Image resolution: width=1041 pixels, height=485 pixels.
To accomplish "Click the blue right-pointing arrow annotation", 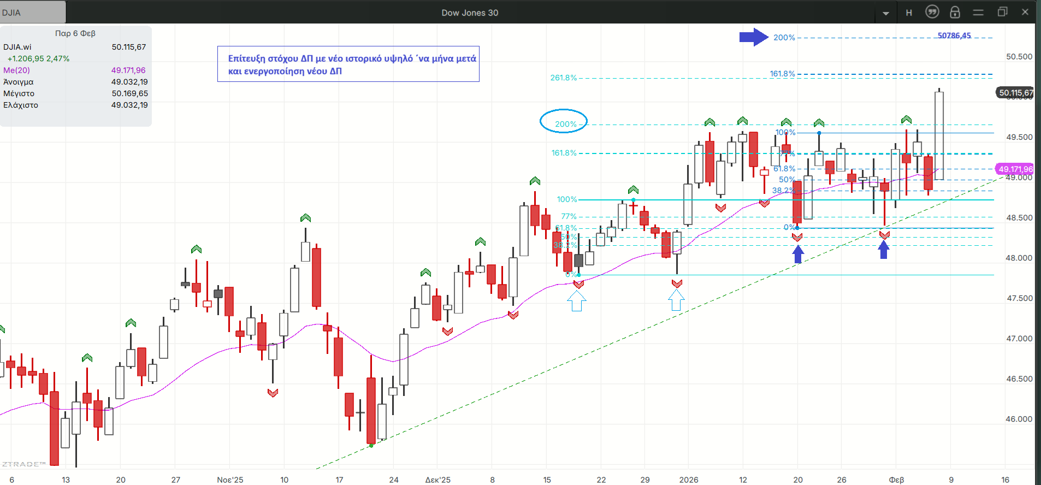I will pyautogui.click(x=754, y=37).
